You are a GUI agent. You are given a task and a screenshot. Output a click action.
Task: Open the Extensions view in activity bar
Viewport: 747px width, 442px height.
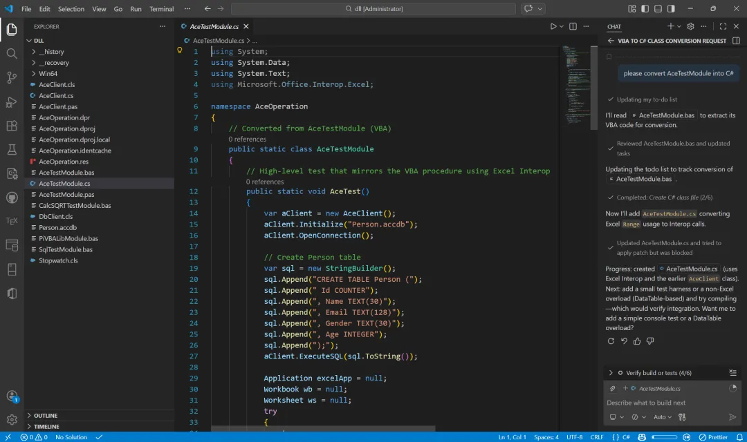12,126
